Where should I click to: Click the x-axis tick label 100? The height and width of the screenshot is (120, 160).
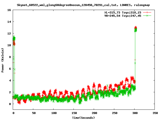(x=54, y=113)
